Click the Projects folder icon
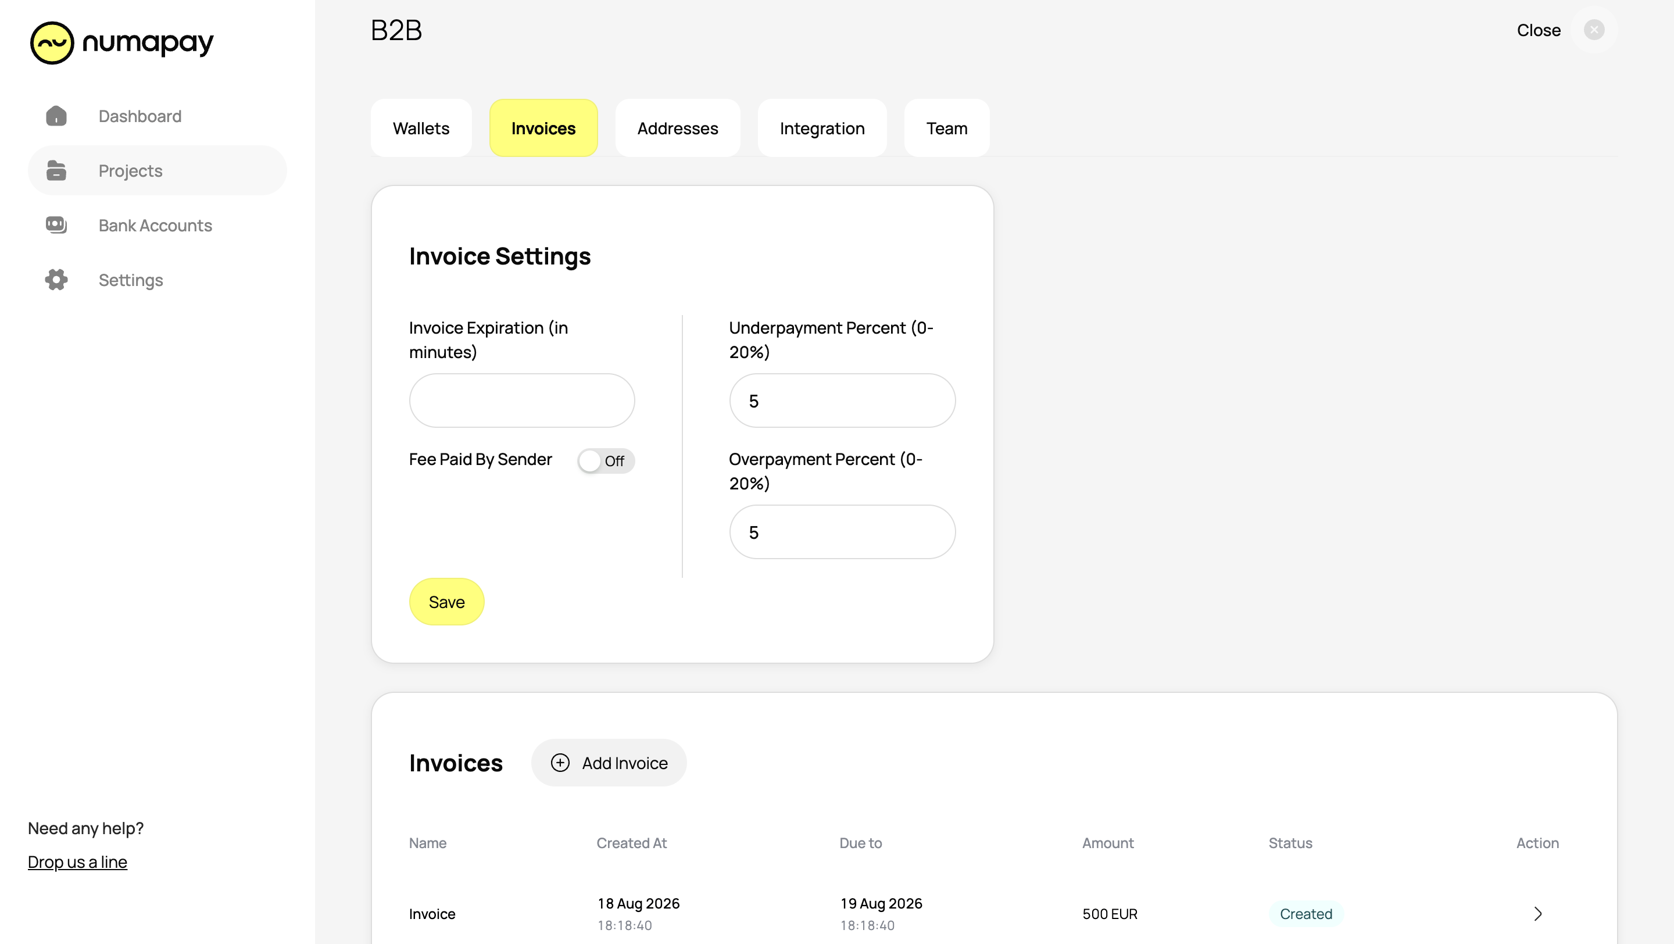1674x944 pixels. [x=56, y=170]
